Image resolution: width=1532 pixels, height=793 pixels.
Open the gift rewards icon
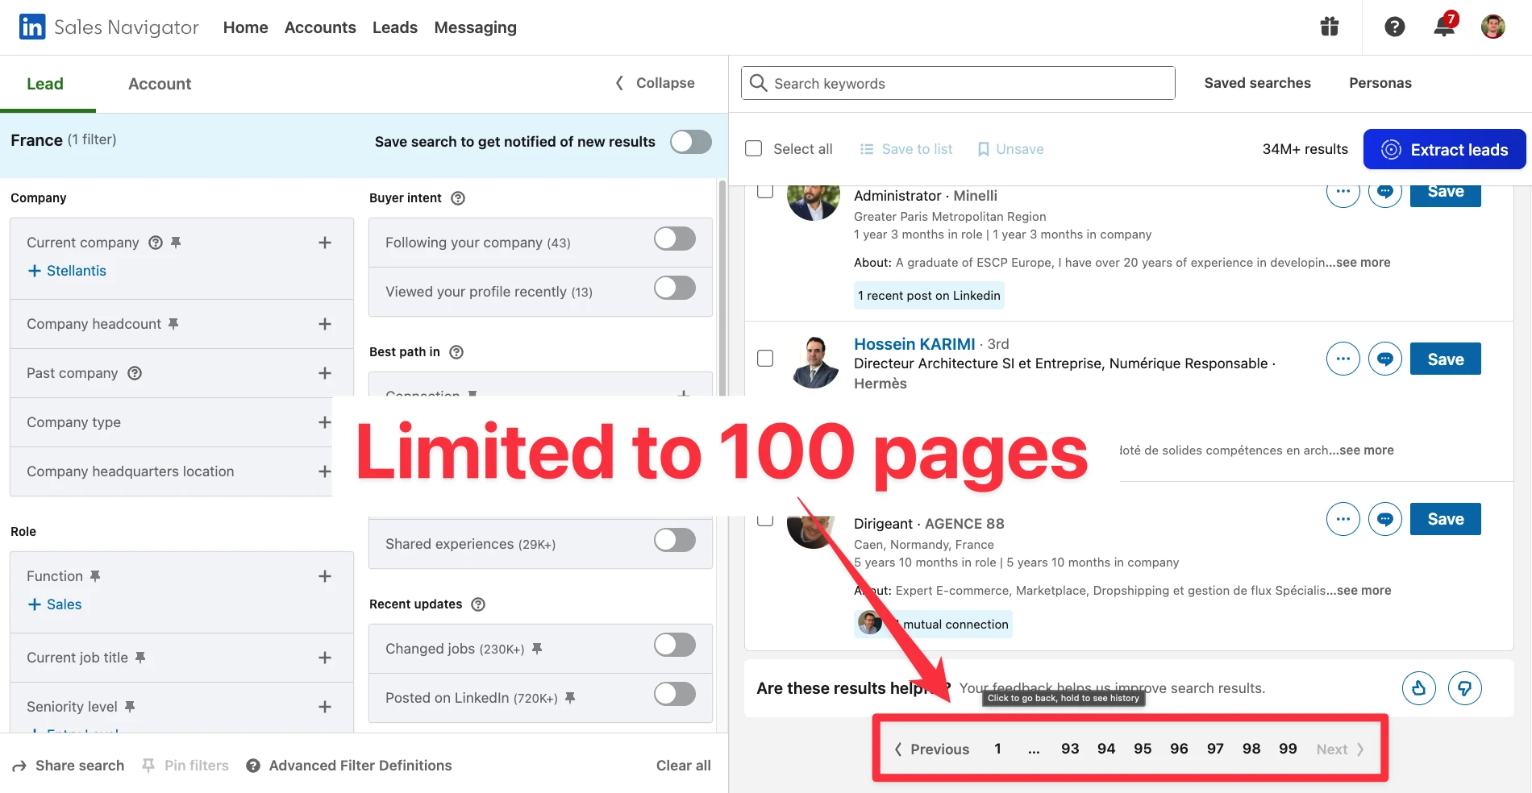(x=1330, y=27)
